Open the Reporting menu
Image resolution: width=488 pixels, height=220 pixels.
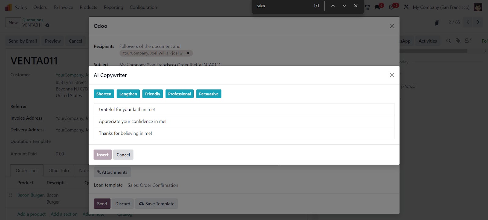[113, 7]
